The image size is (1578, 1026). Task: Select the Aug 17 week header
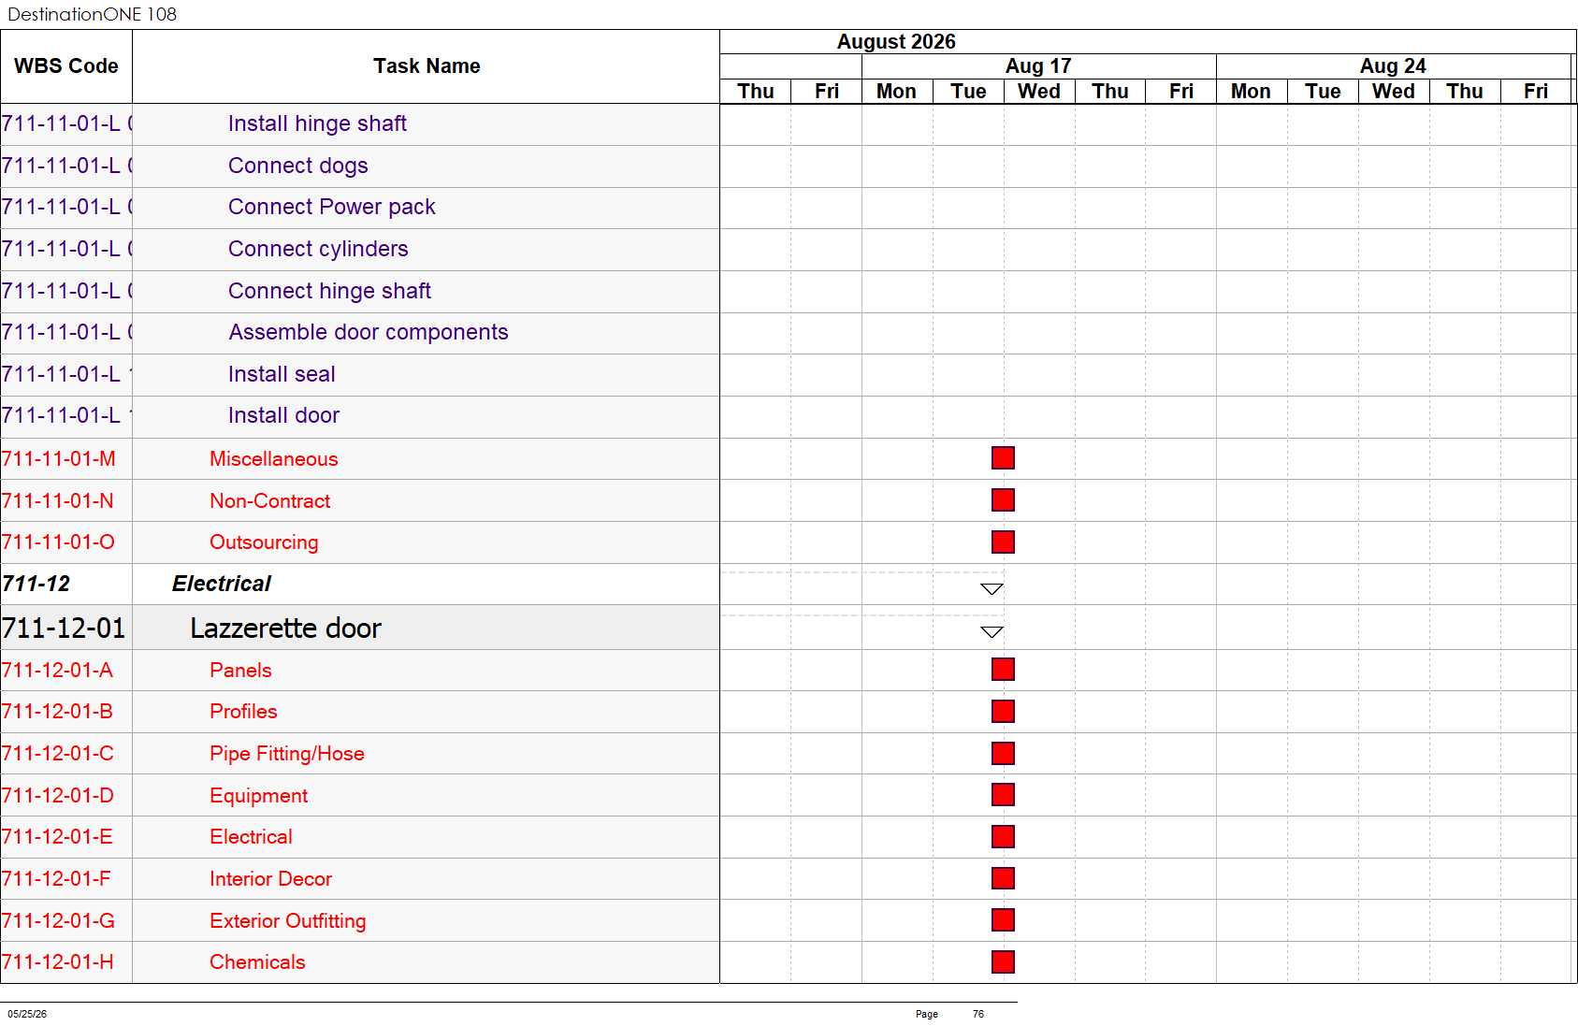tap(1038, 66)
